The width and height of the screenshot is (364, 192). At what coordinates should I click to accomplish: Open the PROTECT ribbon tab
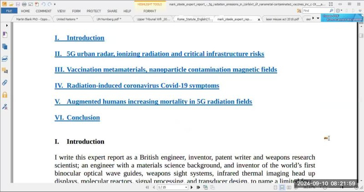click(x=94, y=11)
